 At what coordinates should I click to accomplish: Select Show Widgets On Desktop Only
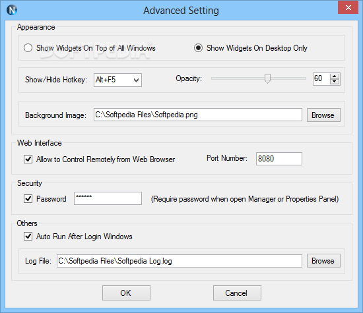pyautogui.click(x=198, y=48)
